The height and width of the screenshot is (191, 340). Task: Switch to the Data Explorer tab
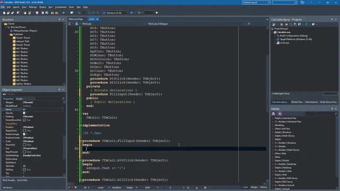312,102
